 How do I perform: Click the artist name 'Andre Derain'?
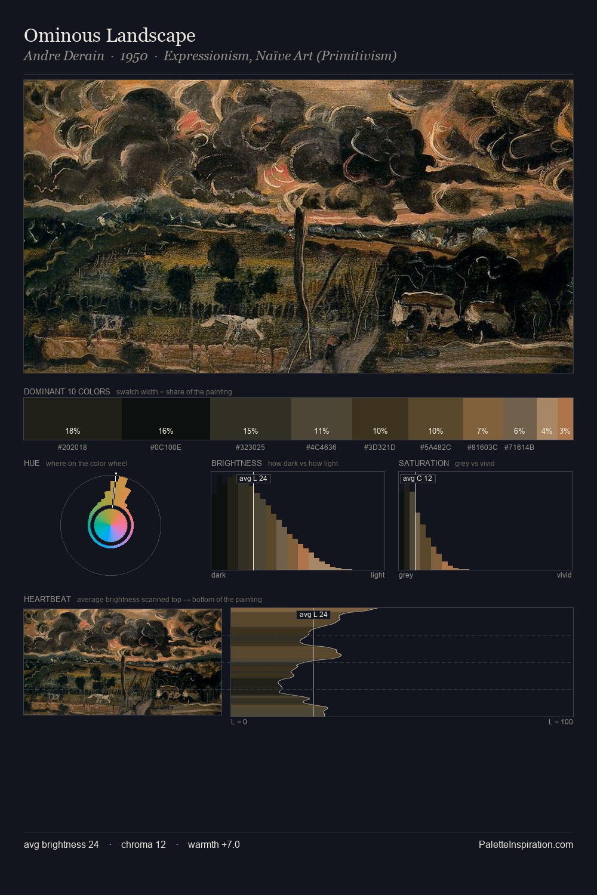pos(64,56)
